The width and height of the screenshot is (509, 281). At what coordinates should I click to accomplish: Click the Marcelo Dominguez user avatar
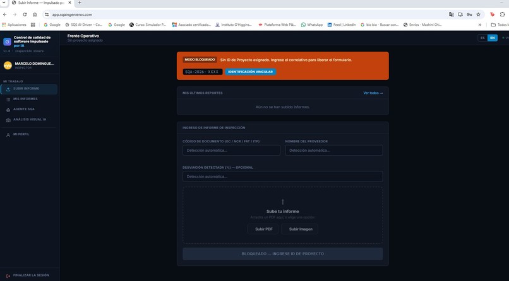[x=8, y=66]
